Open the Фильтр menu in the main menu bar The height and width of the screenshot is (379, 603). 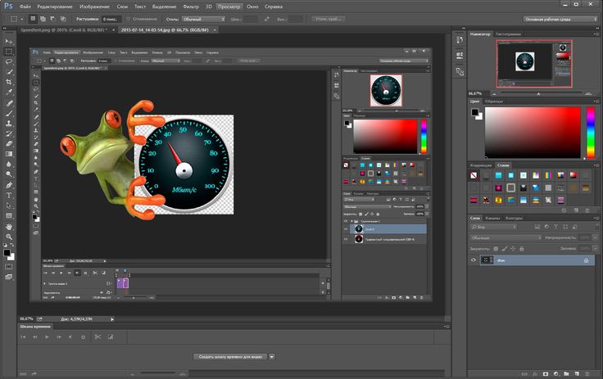tap(191, 7)
